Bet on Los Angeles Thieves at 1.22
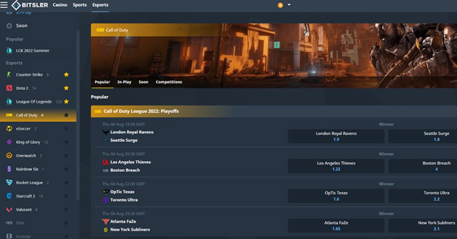The image size is (457, 239). pos(336,166)
